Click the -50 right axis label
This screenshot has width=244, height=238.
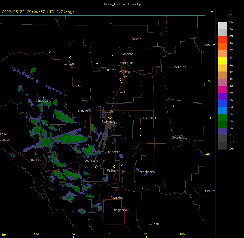pyautogui.click(x=208, y=154)
